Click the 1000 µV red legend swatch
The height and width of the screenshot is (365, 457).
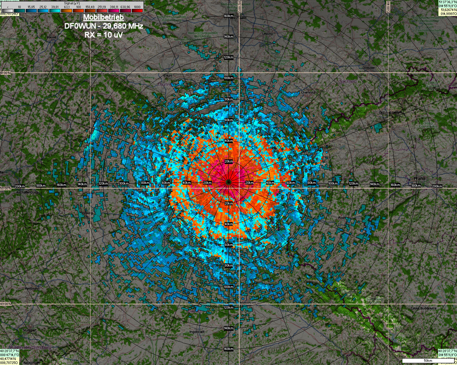click(137, 11)
